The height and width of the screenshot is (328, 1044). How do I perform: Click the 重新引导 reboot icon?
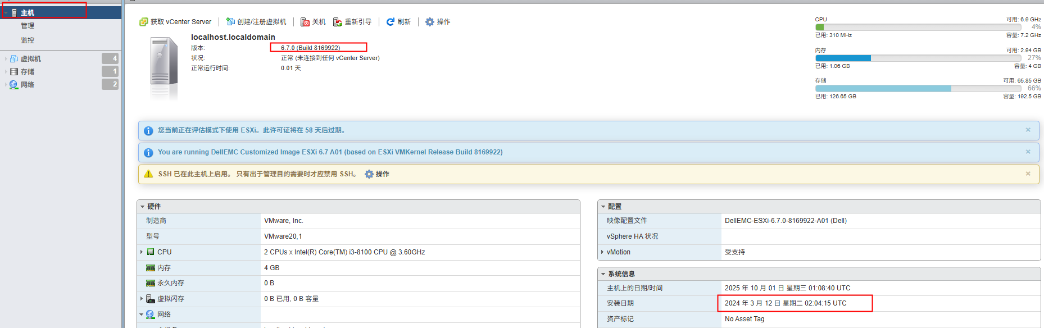(338, 22)
